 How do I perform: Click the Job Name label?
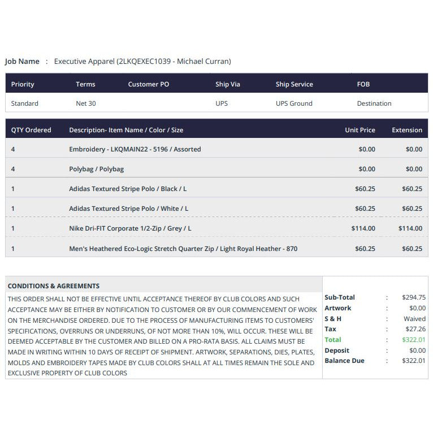[x=22, y=61]
